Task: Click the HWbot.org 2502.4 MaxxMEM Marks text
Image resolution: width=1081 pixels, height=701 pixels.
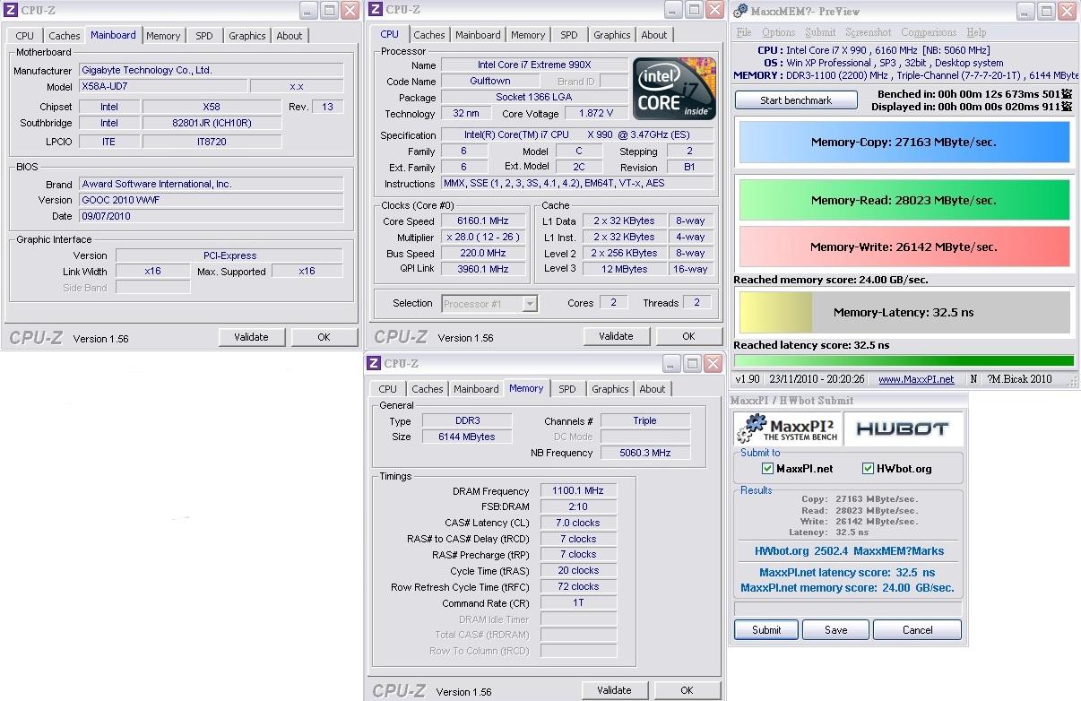Action: (849, 551)
